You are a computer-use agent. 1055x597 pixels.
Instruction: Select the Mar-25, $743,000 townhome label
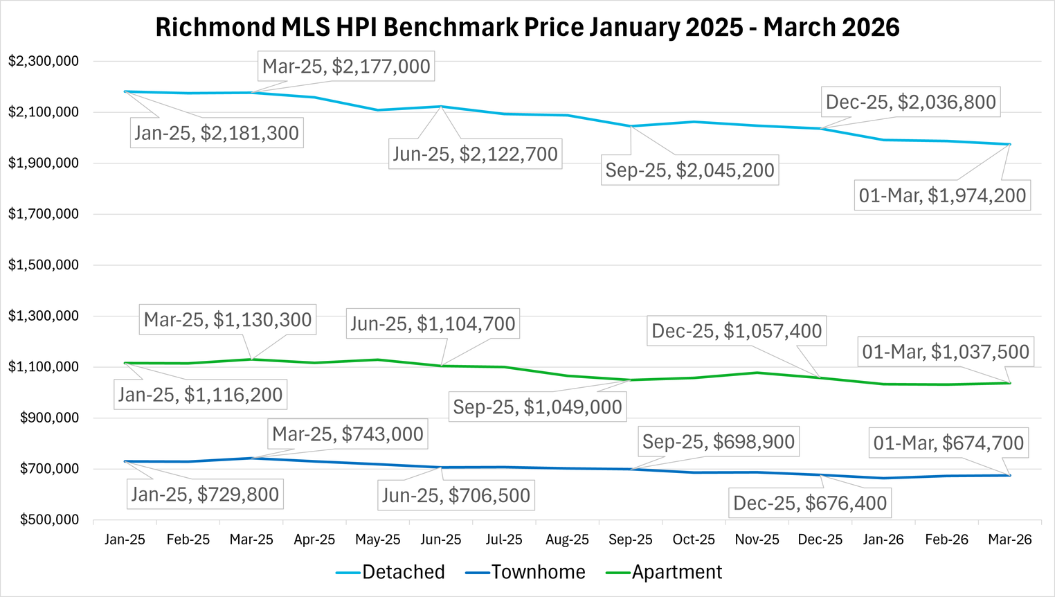[348, 434]
